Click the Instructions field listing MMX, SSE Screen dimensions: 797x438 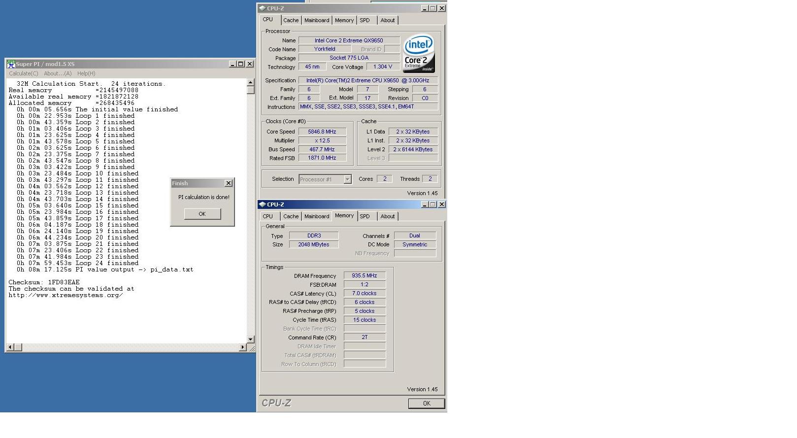[x=368, y=107]
